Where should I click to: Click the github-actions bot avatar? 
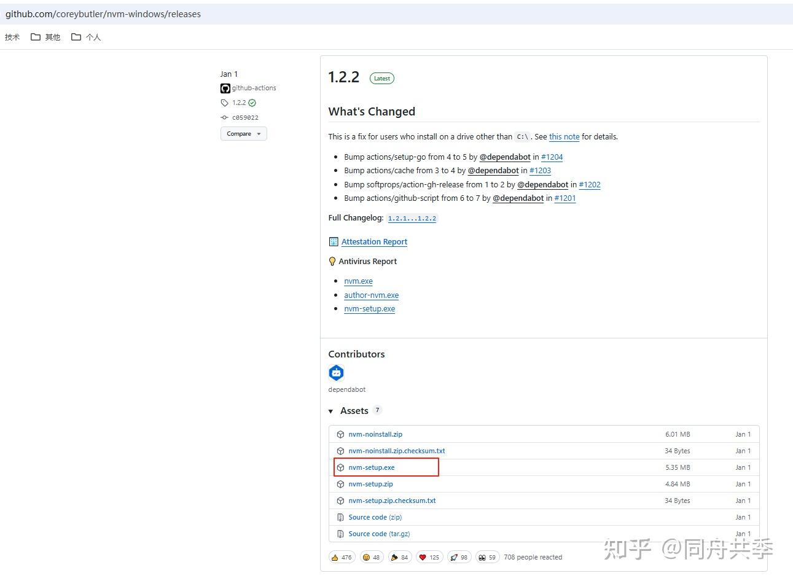[x=225, y=88]
